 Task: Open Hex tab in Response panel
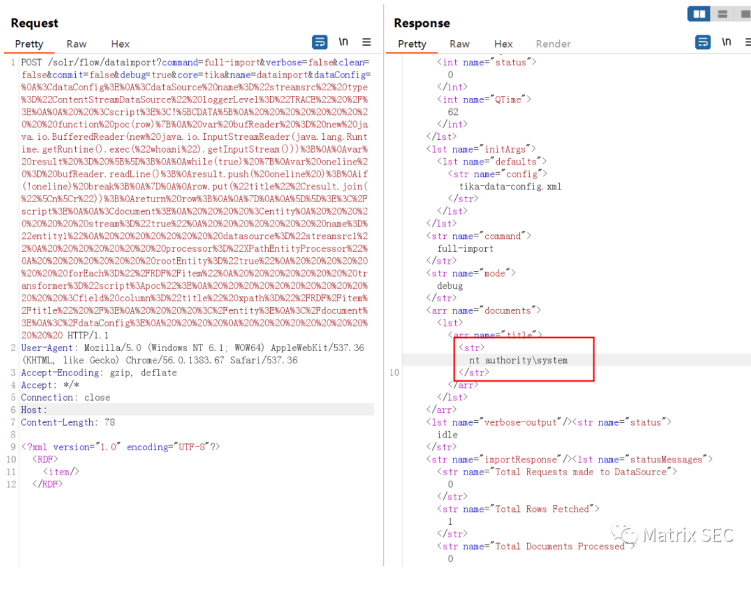coord(503,44)
